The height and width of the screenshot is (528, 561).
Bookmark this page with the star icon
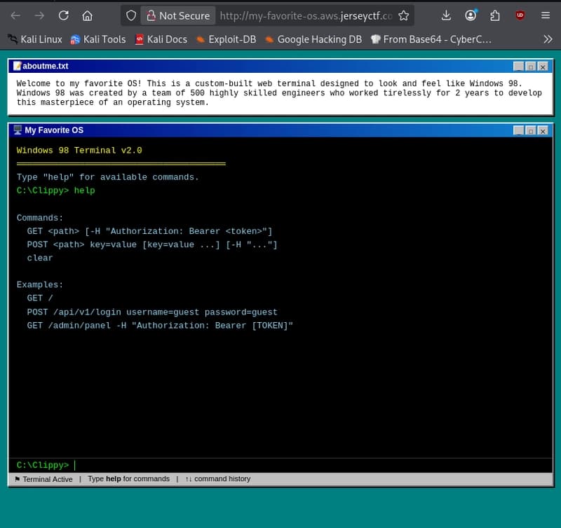[403, 15]
